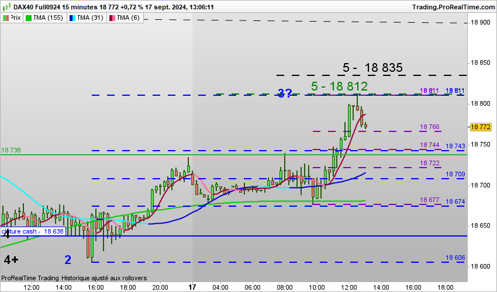Click the cloture cash - 18 638 label
This screenshot has width=497, height=292.
click(33, 231)
